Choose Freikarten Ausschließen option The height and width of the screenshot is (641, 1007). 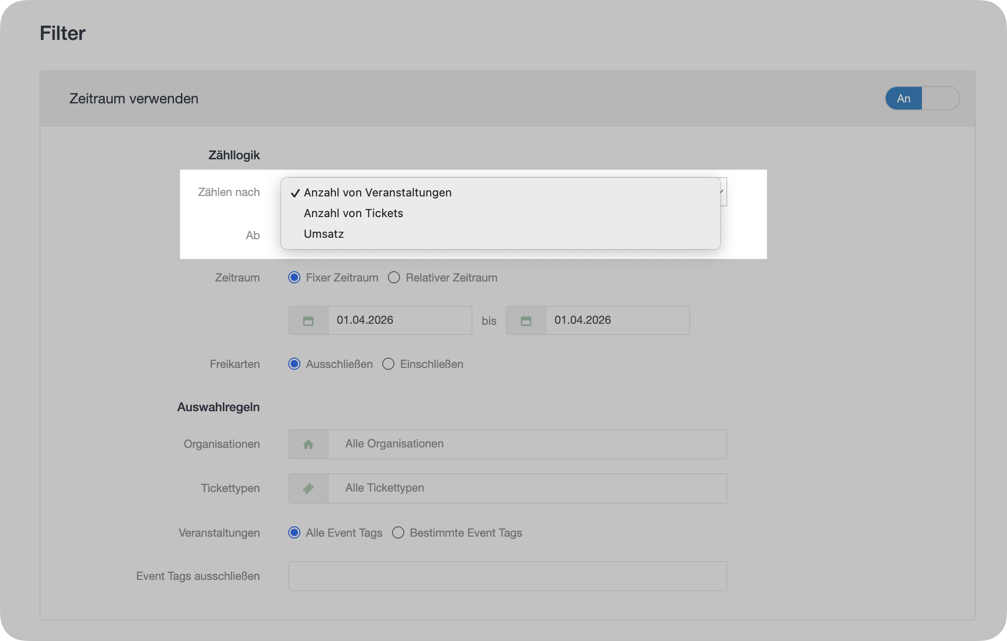(x=294, y=364)
